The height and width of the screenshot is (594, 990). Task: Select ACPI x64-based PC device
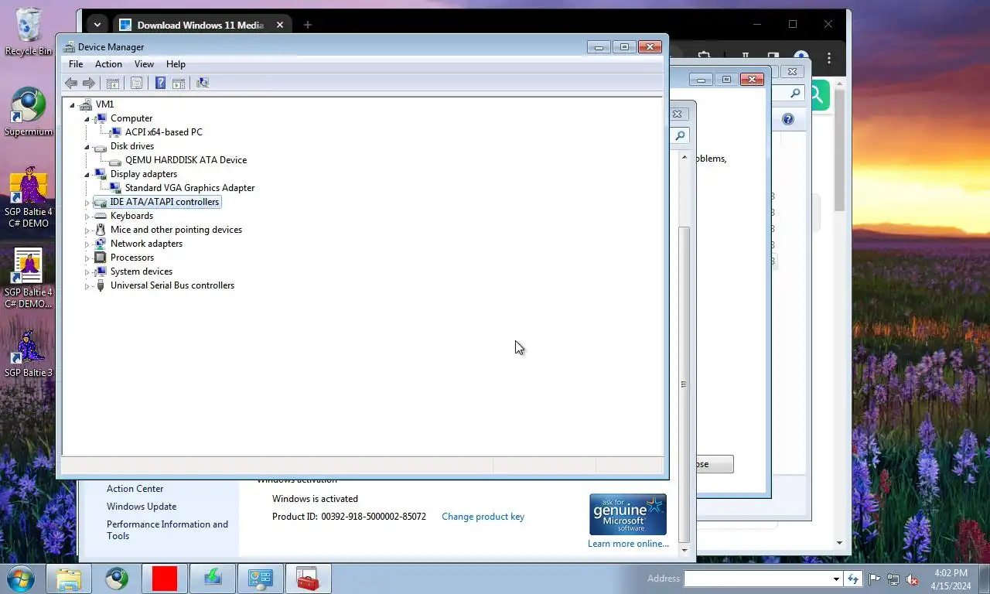(x=163, y=132)
